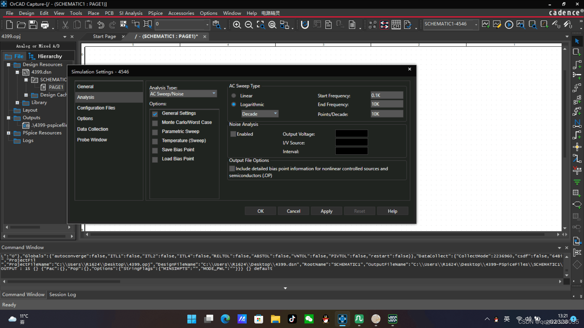This screenshot has width=584, height=328.
Task: Click the Cancel button
Action: coord(294,211)
